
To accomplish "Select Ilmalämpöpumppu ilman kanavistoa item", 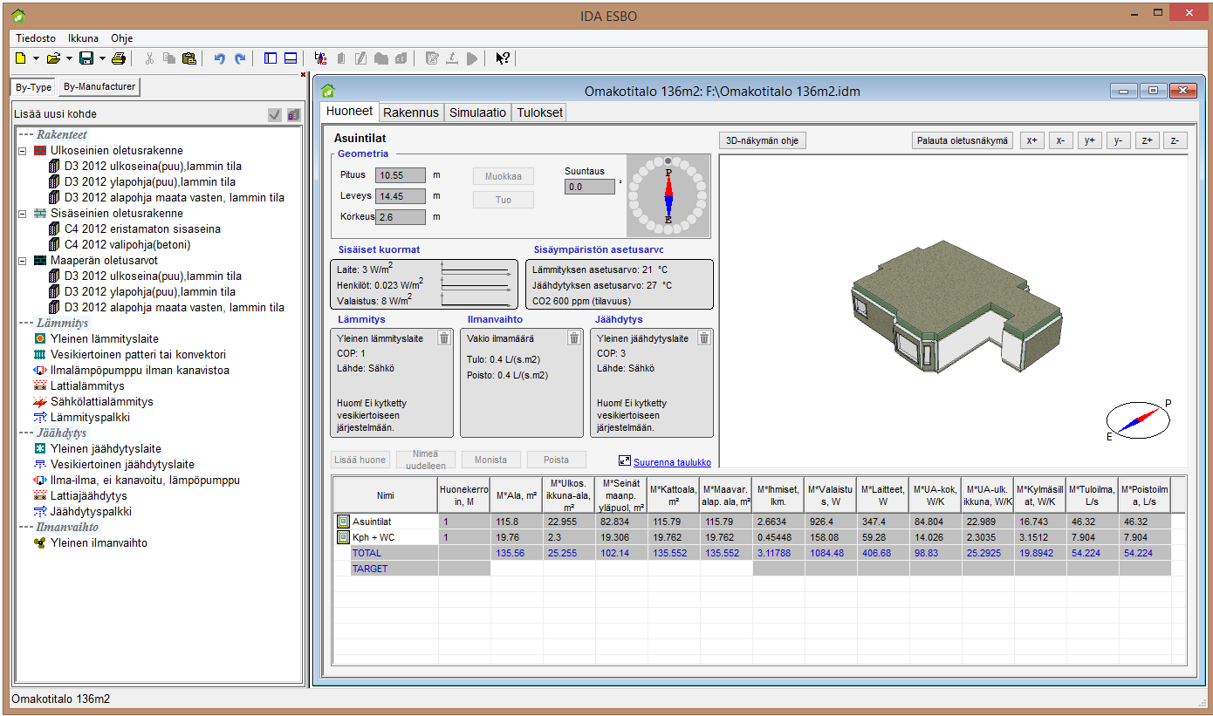I will coord(140,370).
